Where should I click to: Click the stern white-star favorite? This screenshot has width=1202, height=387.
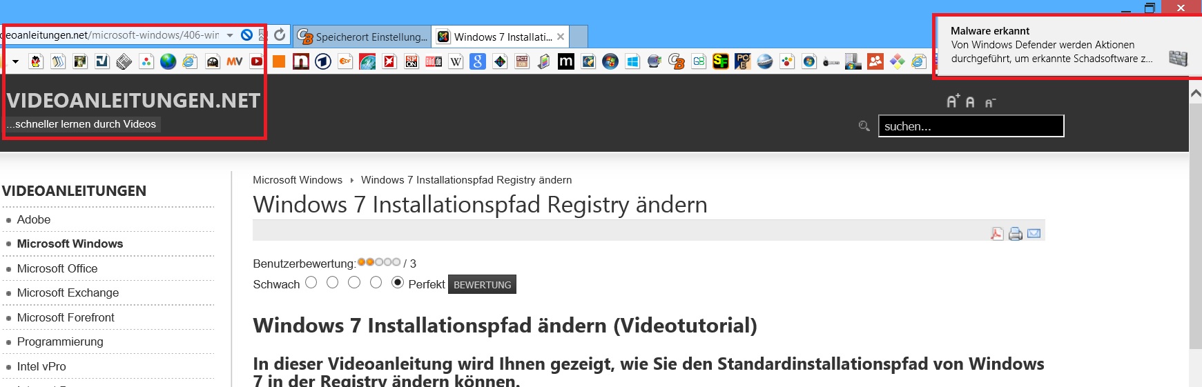click(x=389, y=61)
